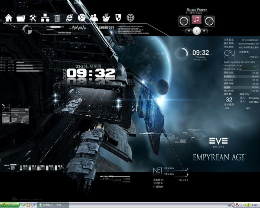Open the wrench and screwdriver tools icon
Screen dimensions: 260x208
pos(33,18)
